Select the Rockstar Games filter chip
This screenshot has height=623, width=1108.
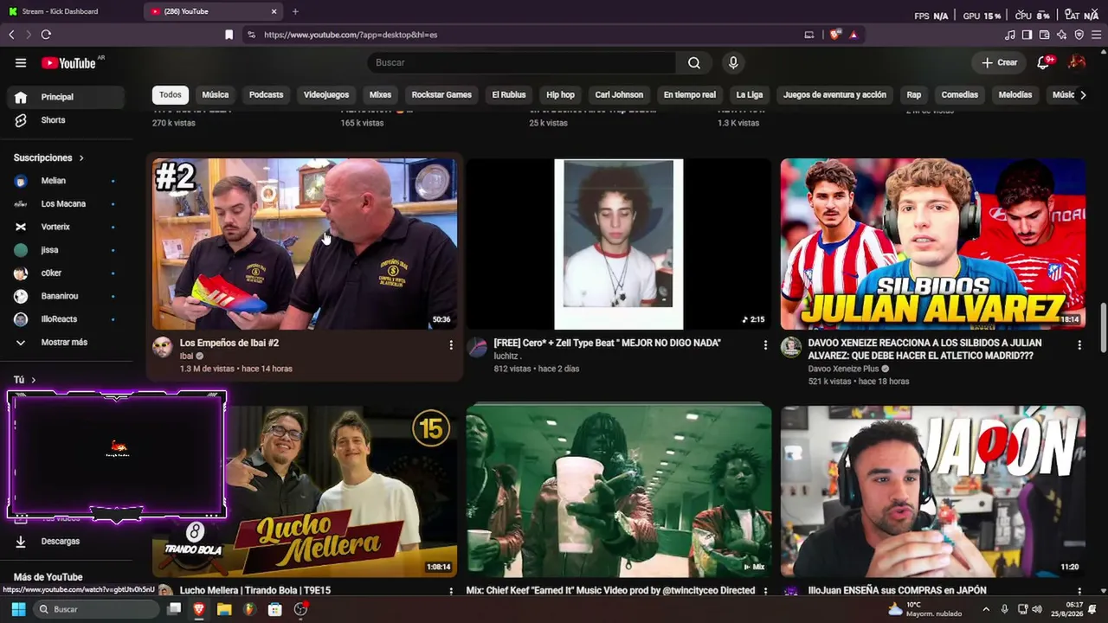[441, 95]
